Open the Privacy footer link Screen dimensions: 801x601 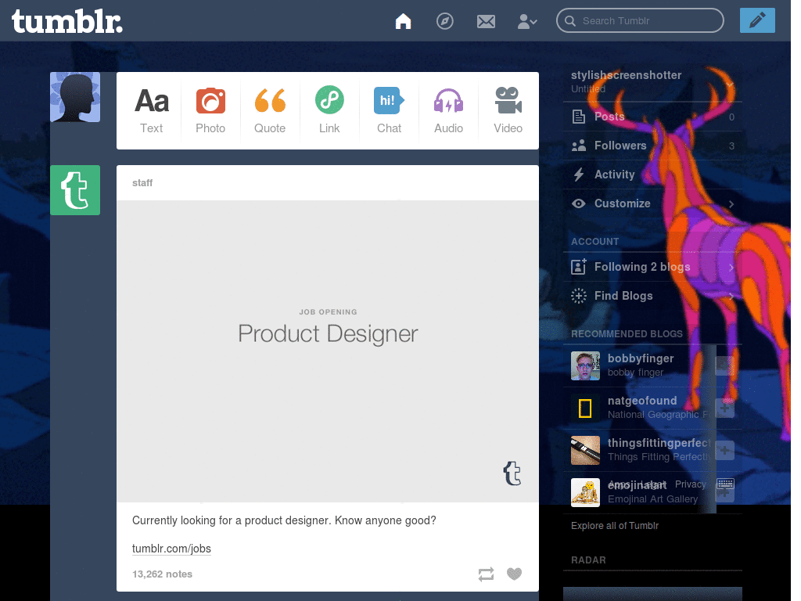690,484
